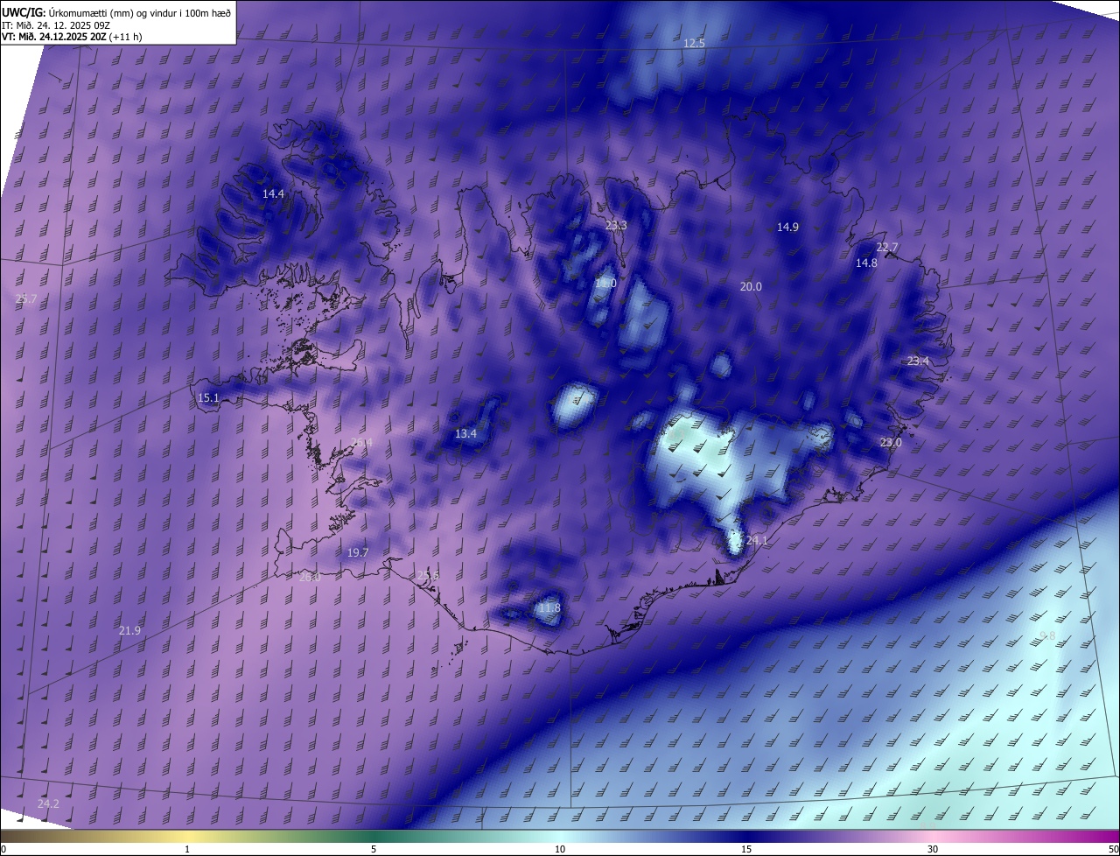
Task: Click the 5 tick on the colorbar
Action: tap(374, 850)
